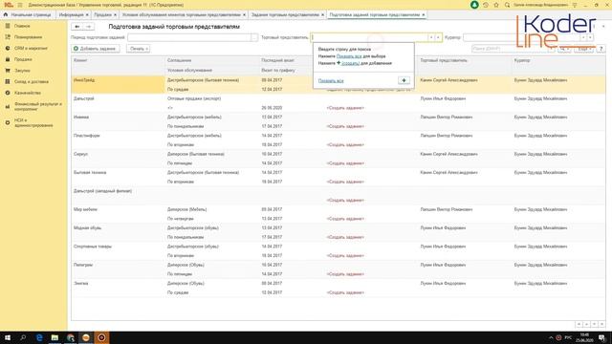Viewport: 612px width, 344px height.
Task: Click the help question mark button
Action: tap(601, 49)
